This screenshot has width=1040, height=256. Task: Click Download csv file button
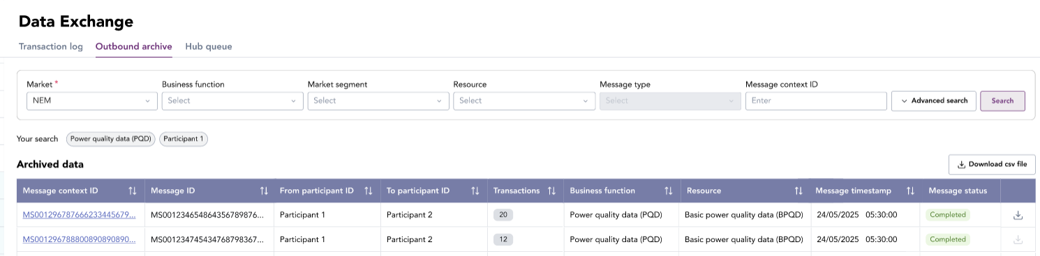coord(992,165)
